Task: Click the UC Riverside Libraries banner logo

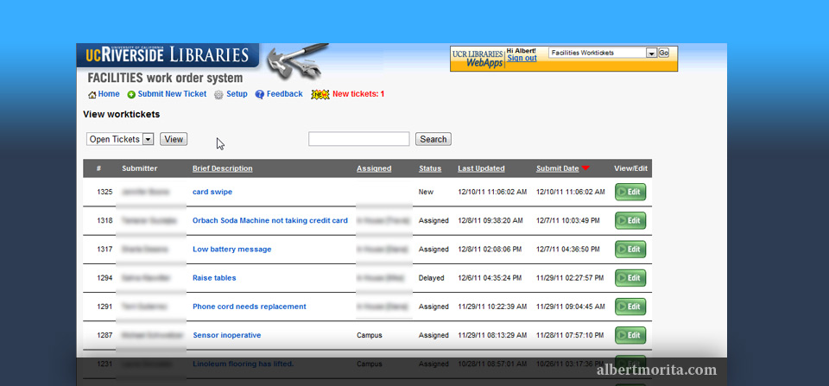Action: pyautogui.click(x=168, y=55)
